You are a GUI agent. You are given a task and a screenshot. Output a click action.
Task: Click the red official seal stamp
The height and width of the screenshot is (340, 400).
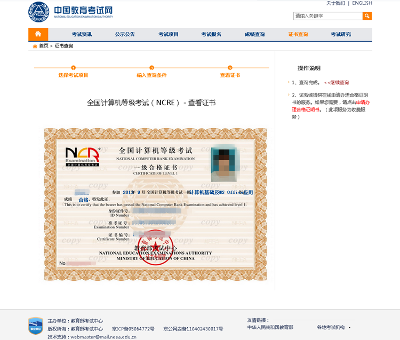(x=156, y=248)
